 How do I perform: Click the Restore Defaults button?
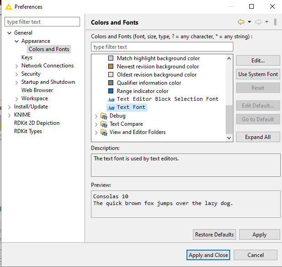(214, 235)
